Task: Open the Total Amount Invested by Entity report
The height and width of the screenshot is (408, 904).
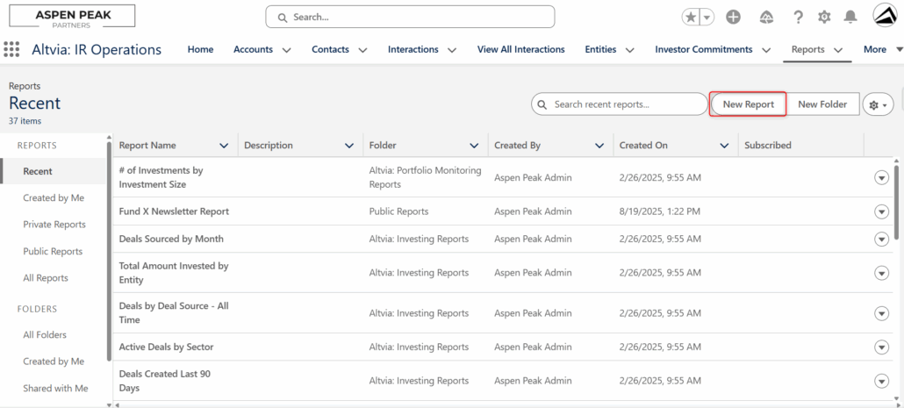Action: (174, 273)
